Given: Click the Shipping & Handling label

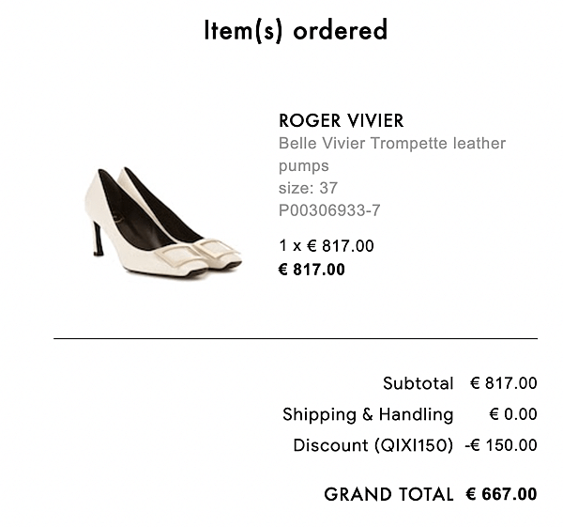Looking at the screenshot, I should [368, 414].
